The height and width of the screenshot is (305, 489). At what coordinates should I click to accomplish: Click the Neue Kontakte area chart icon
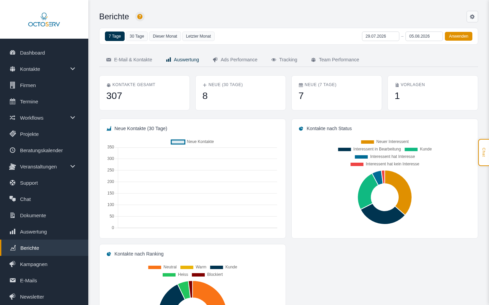(109, 128)
